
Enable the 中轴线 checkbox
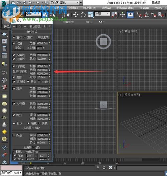[x=39, y=82]
